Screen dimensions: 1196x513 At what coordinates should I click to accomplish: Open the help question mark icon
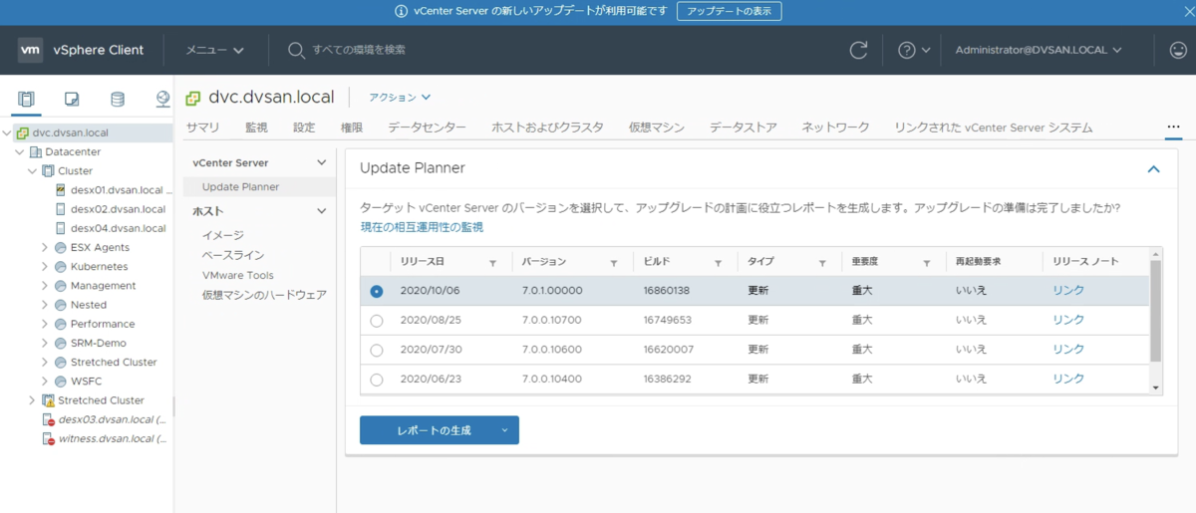[906, 50]
